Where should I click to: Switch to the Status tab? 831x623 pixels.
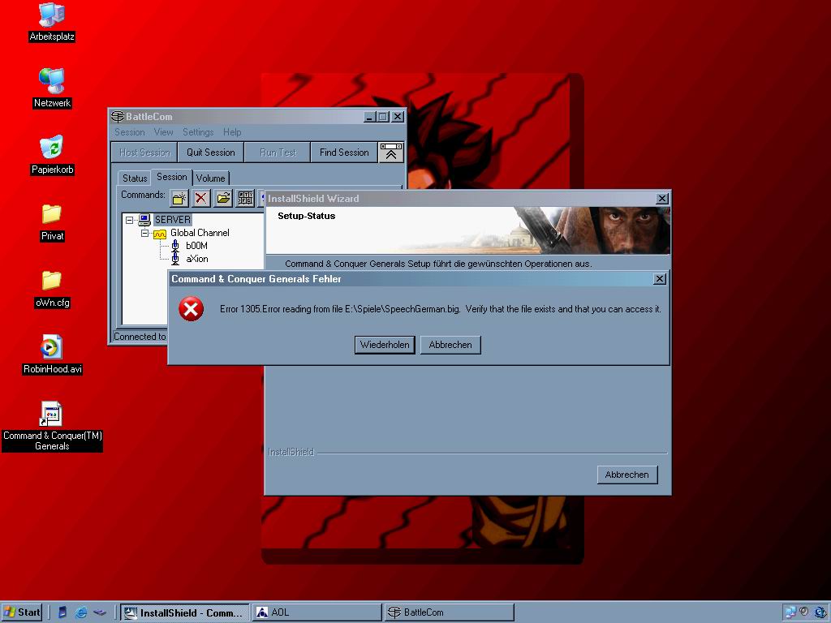[134, 178]
